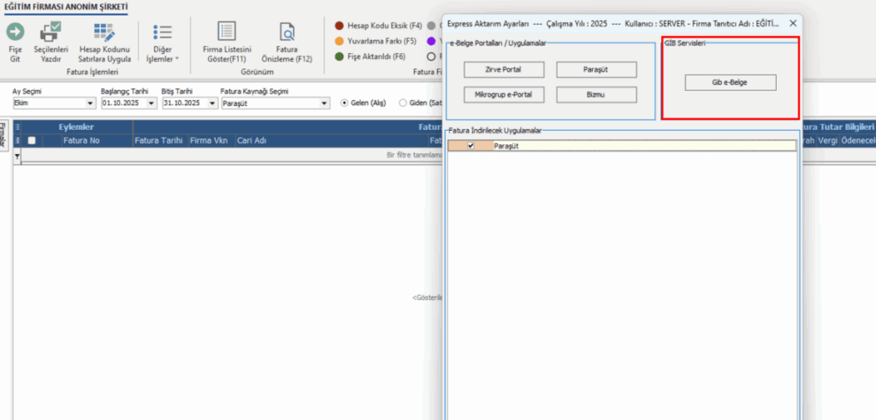The width and height of the screenshot is (876, 420).
Task: Click the Vergi column header
Action: click(827, 141)
